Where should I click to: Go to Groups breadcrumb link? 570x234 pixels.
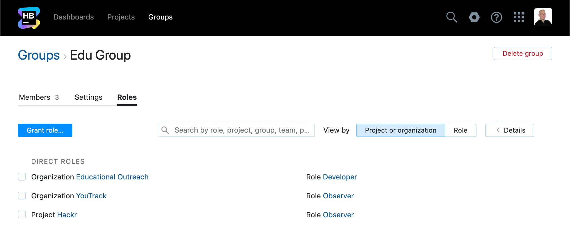(x=39, y=55)
